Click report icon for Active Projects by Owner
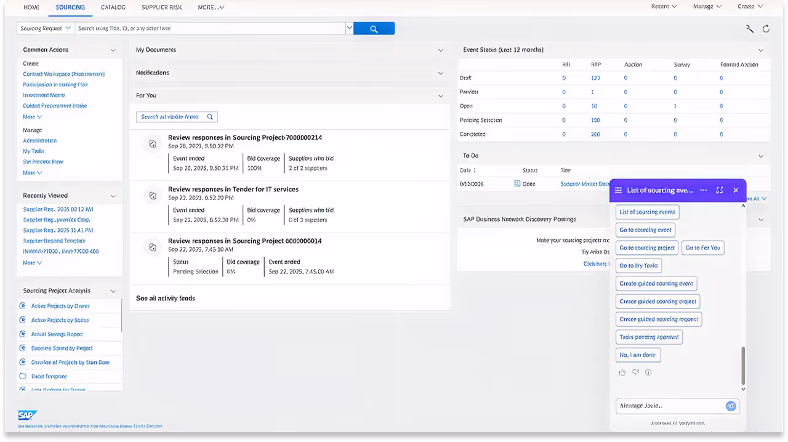This screenshot has height=442, width=788. pyautogui.click(x=23, y=306)
